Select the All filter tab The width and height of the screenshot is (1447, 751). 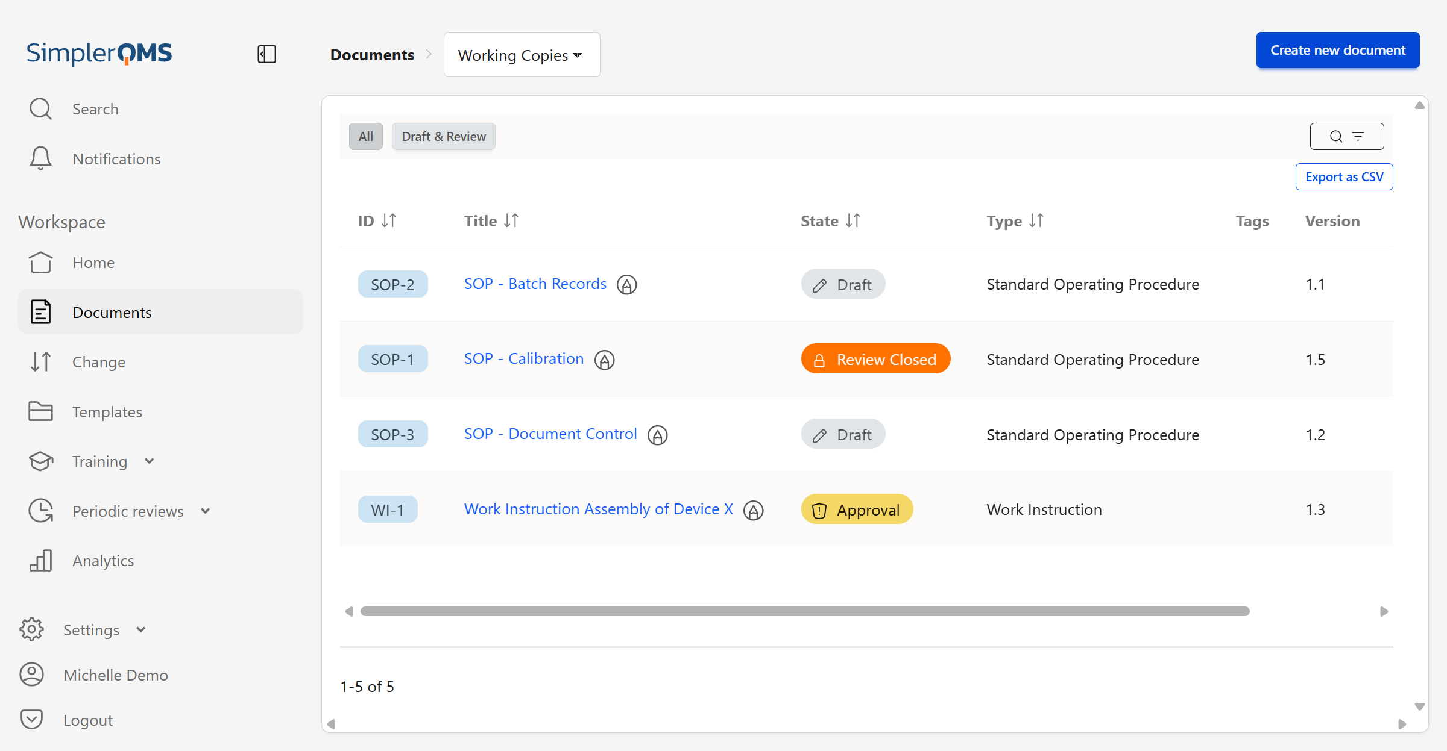pyautogui.click(x=365, y=137)
